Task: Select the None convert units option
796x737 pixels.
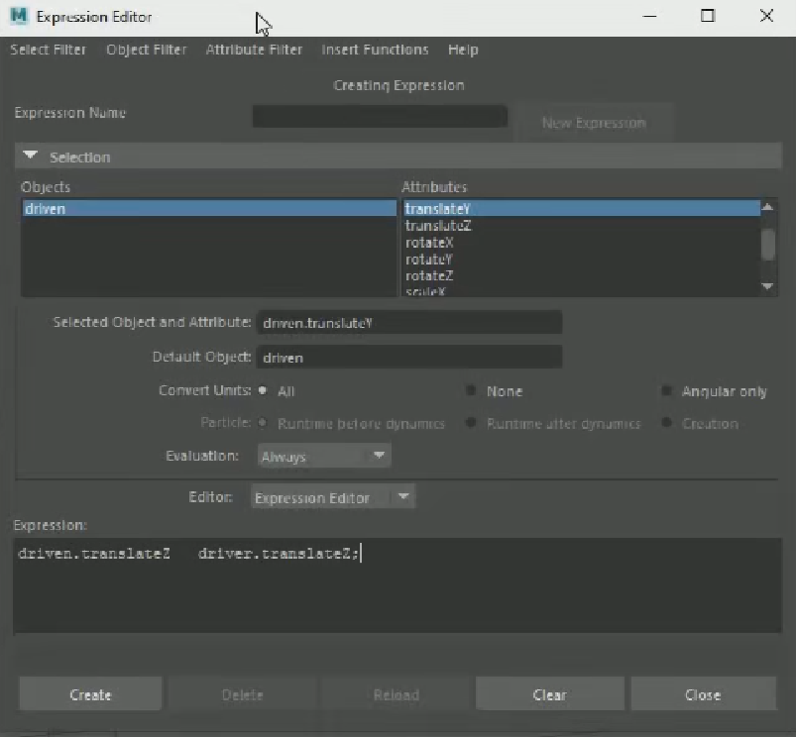Action: coord(472,391)
